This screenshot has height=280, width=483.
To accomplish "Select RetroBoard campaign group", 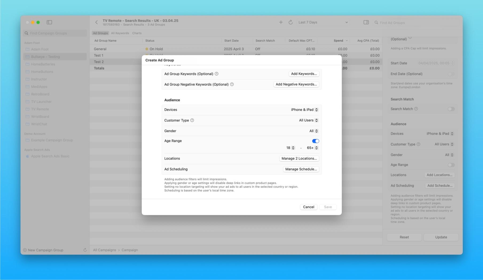I will [x=55, y=94].
